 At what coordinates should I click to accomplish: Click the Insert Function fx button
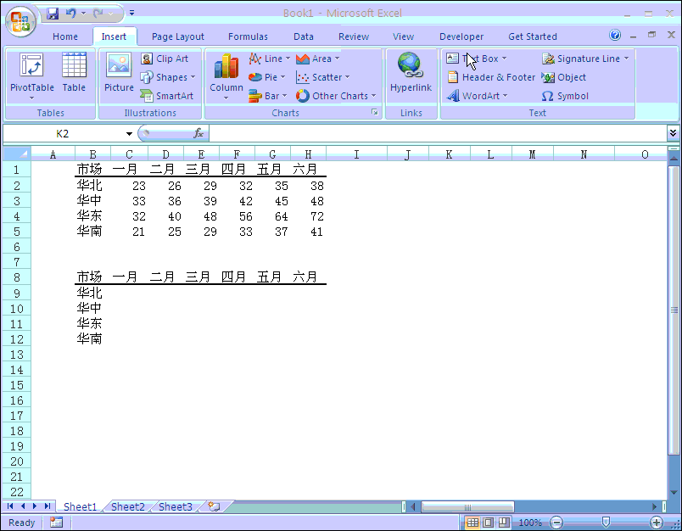coord(198,133)
